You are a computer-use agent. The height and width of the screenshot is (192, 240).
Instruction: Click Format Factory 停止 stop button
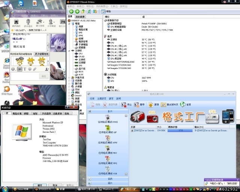pos(126,105)
